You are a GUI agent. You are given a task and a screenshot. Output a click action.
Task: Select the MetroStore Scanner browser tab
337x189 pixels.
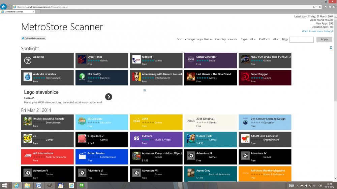click(x=17, y=12)
